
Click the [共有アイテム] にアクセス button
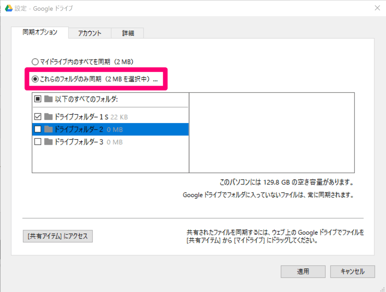click(58, 236)
